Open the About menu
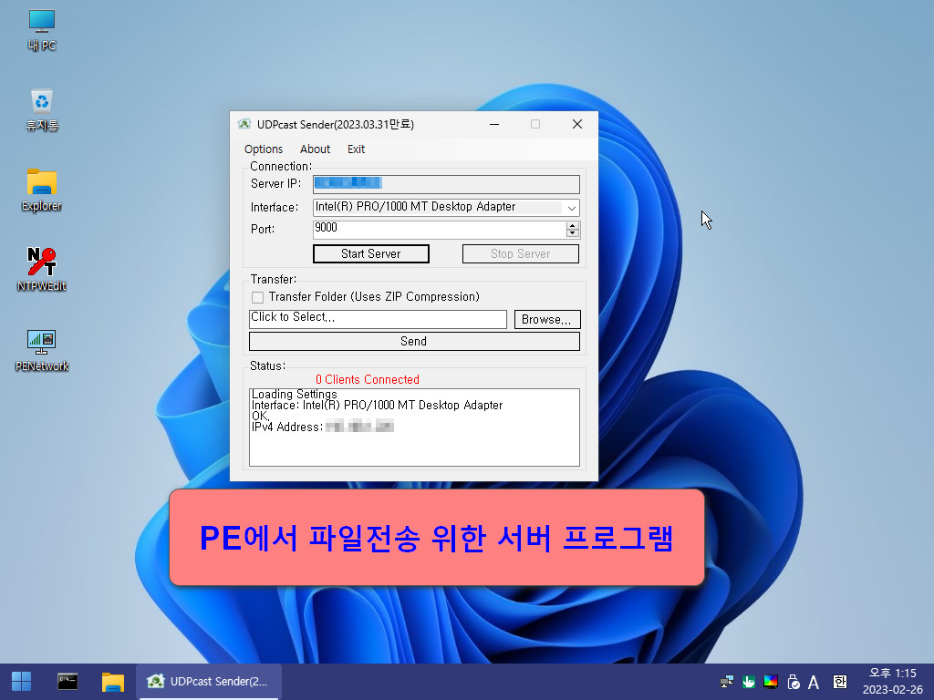934x700 pixels. tap(315, 149)
